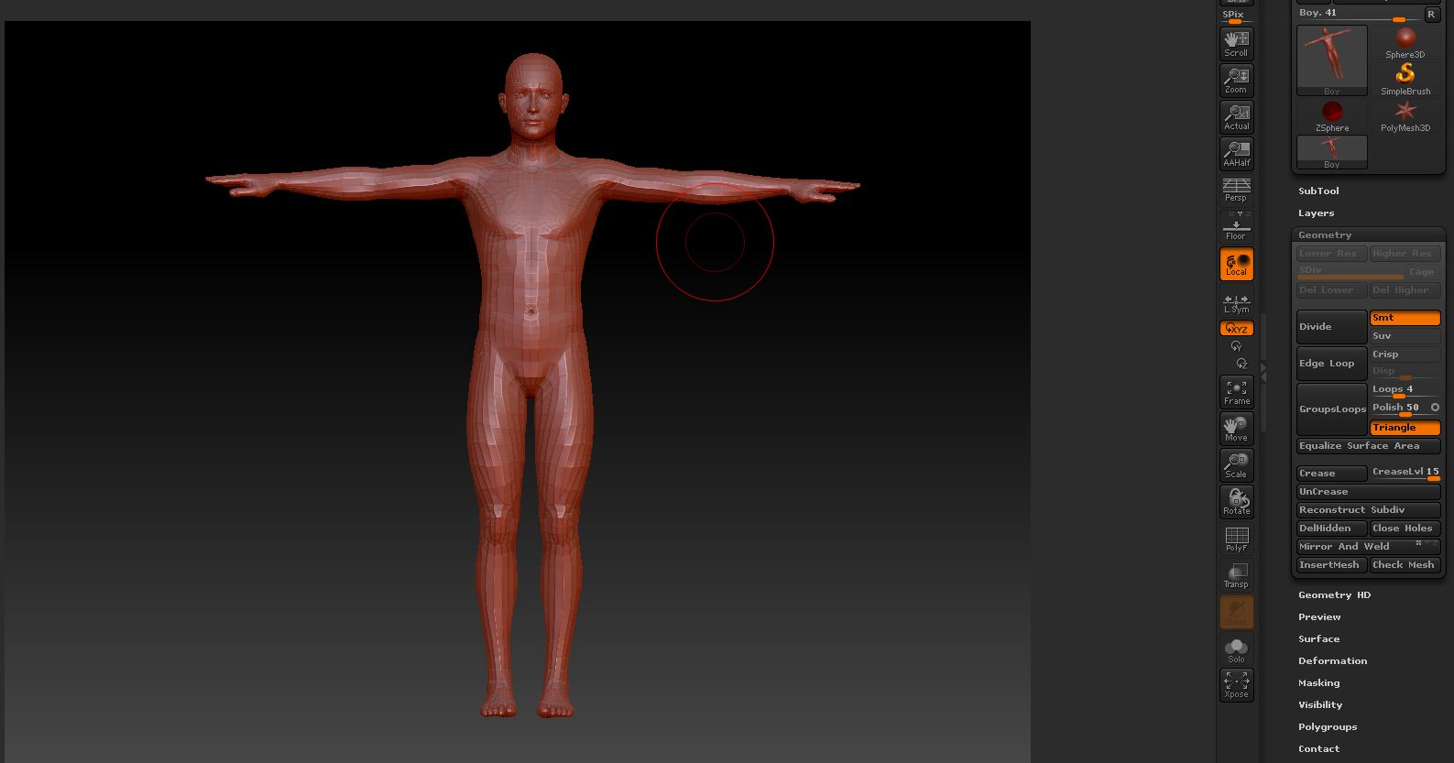
Task: Expand the SubTool section
Action: point(1318,191)
